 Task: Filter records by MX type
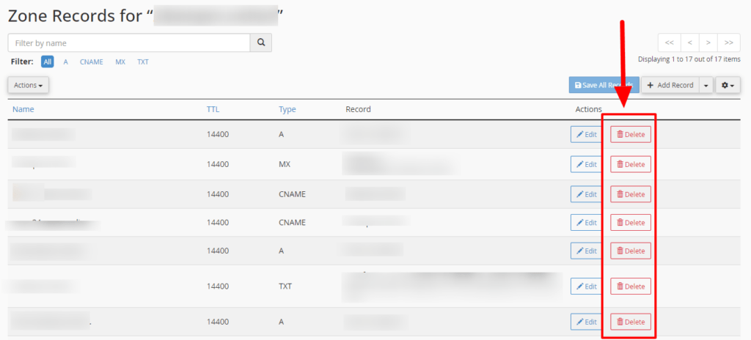120,62
